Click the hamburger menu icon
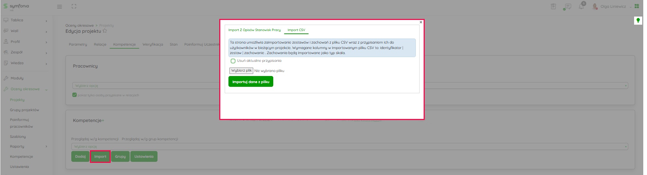This screenshot has width=647, height=175. (x=59, y=6)
